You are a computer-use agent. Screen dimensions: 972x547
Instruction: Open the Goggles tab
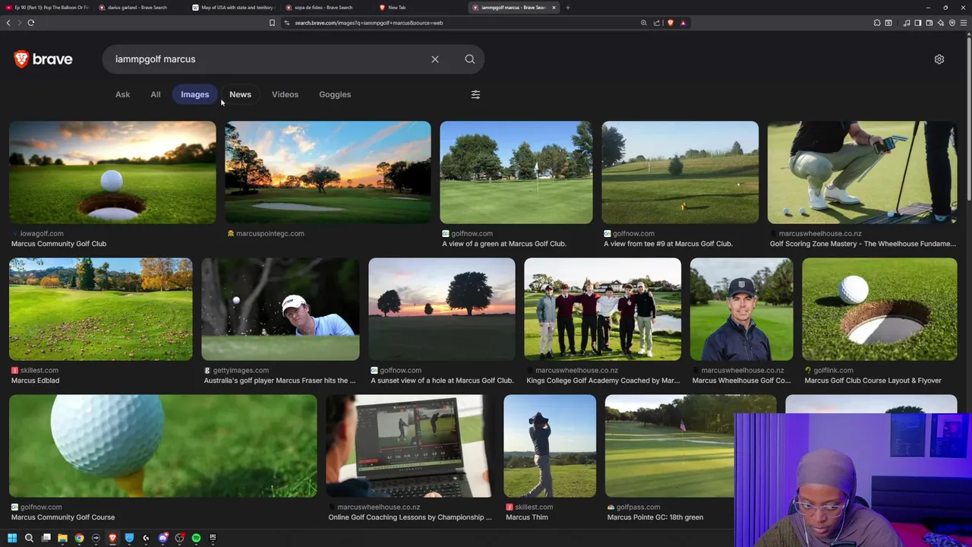335,94
